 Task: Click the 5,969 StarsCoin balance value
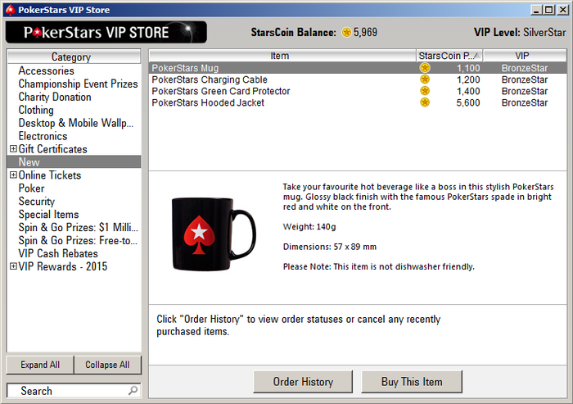pyautogui.click(x=365, y=33)
